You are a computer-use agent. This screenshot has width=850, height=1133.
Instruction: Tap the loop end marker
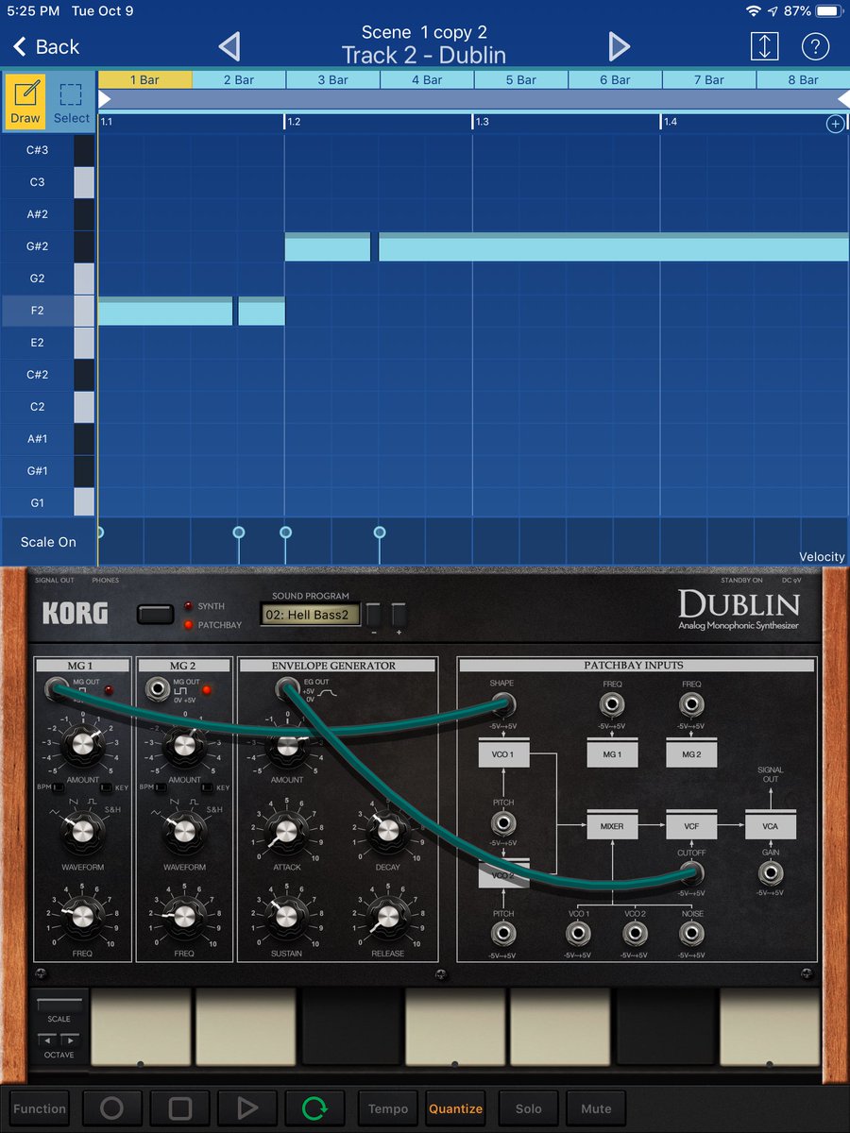click(x=842, y=99)
